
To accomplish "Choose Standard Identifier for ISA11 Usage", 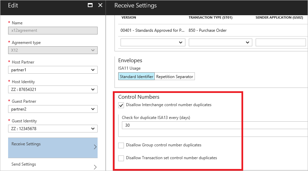I will [x=136, y=77].
